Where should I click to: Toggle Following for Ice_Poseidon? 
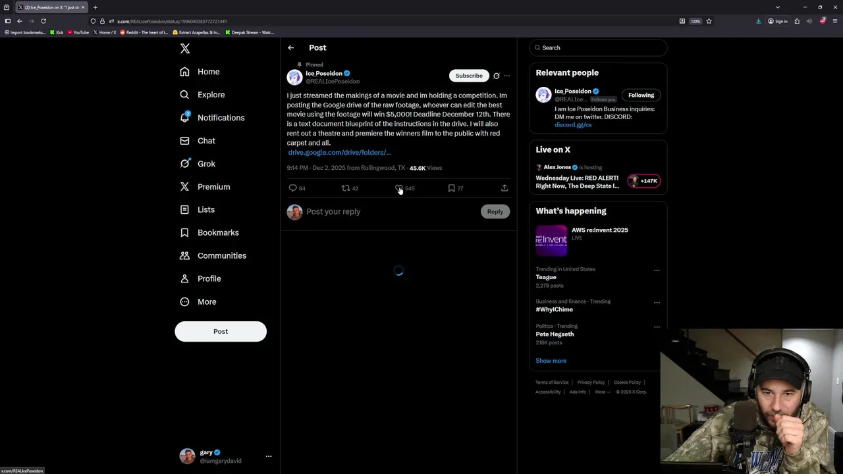tap(641, 95)
